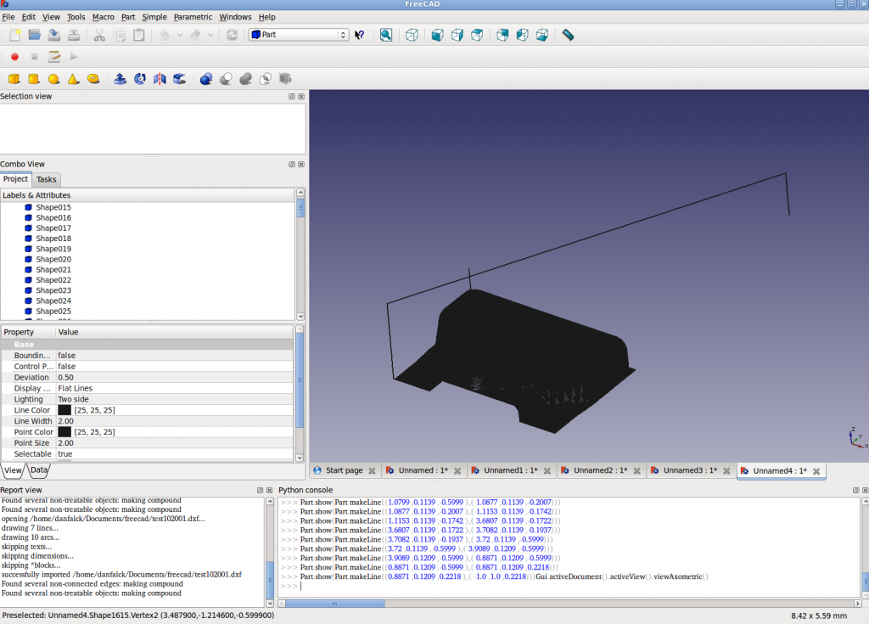The height and width of the screenshot is (624, 869).
Task: Create a torus primitive
Action: (x=93, y=79)
